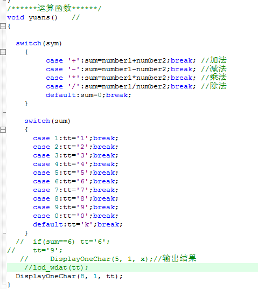Click the 'switch(sym)' statement
This screenshot has height=289, width=258.
[39, 44]
